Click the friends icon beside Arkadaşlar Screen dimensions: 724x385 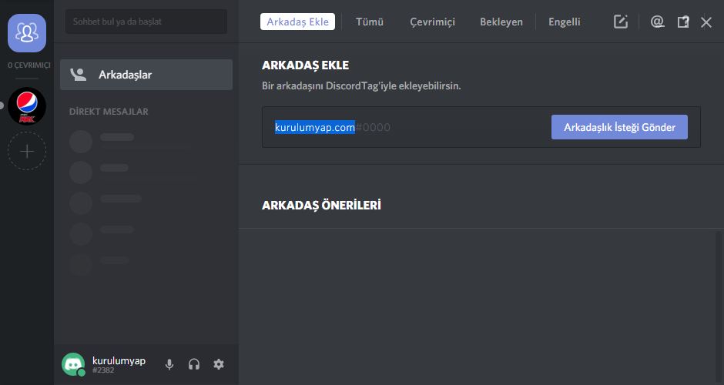pos(78,75)
